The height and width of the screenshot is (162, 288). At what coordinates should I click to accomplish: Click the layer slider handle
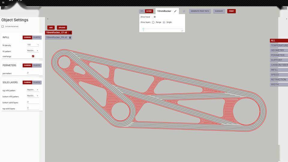143,29
